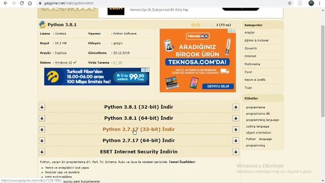This screenshot has width=325, height=183.
Task: Click the Ekleyen value gezgin
Action: tap(118, 43)
